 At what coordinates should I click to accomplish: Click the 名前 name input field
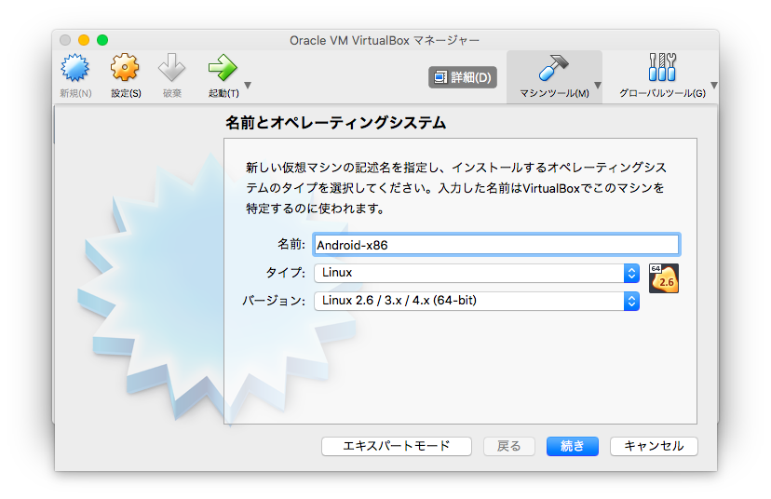[496, 245]
